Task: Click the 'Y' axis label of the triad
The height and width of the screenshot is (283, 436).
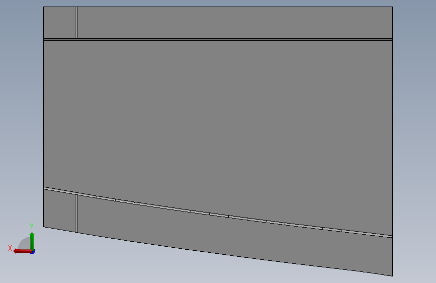Action: click(32, 227)
